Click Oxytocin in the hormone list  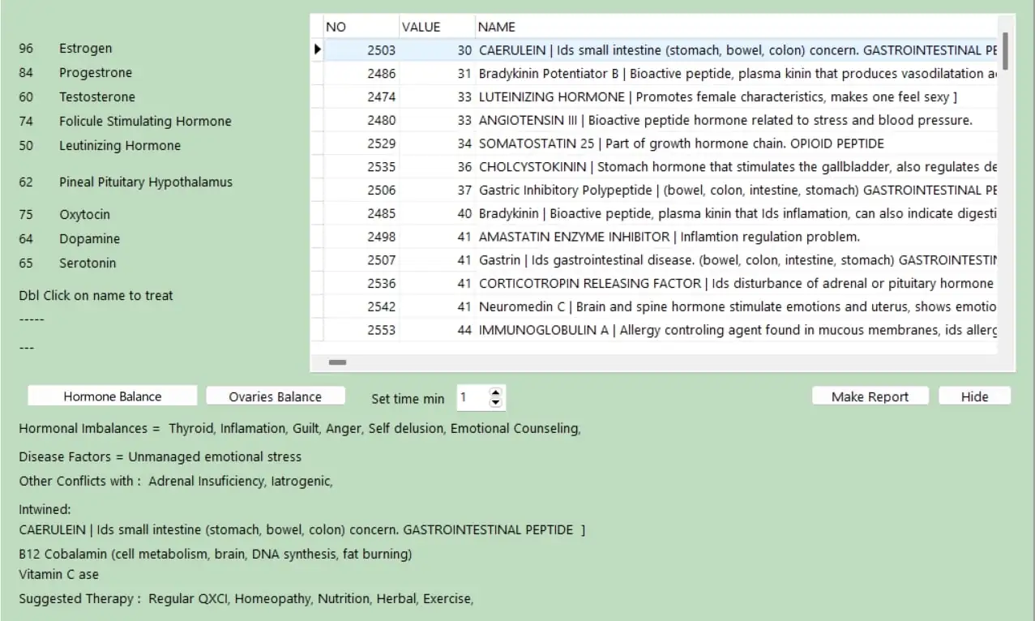[x=84, y=215]
